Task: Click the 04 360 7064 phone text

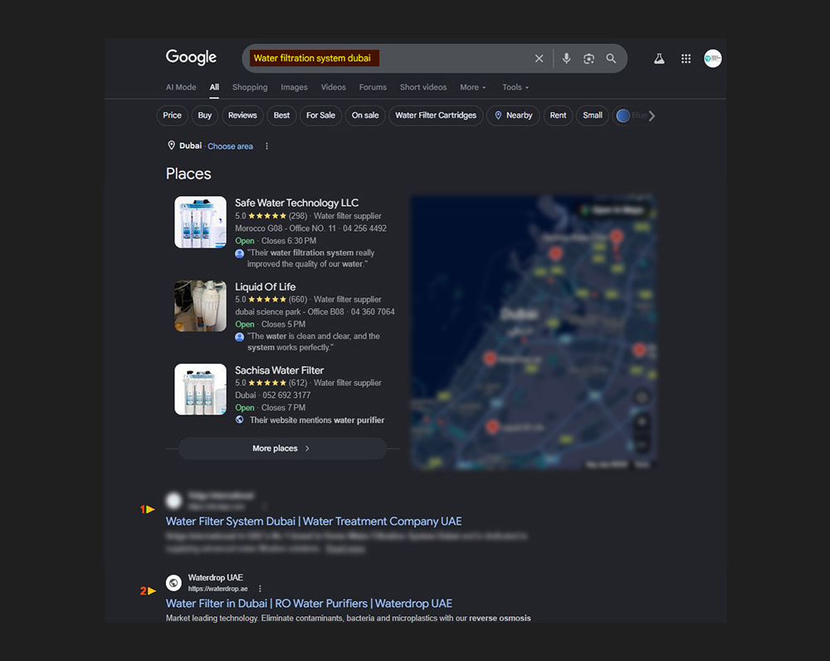Action: pyautogui.click(x=373, y=311)
